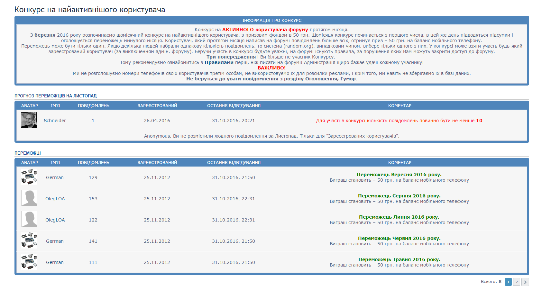Go to next page with arrow button

pos(525,282)
